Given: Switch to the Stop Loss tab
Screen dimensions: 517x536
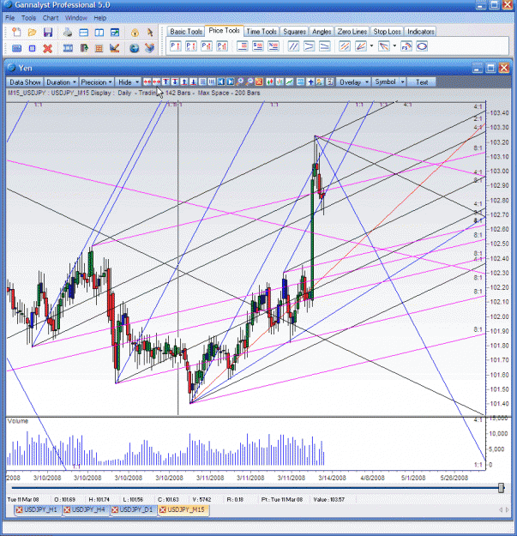Looking at the screenshot, I should point(387,32).
